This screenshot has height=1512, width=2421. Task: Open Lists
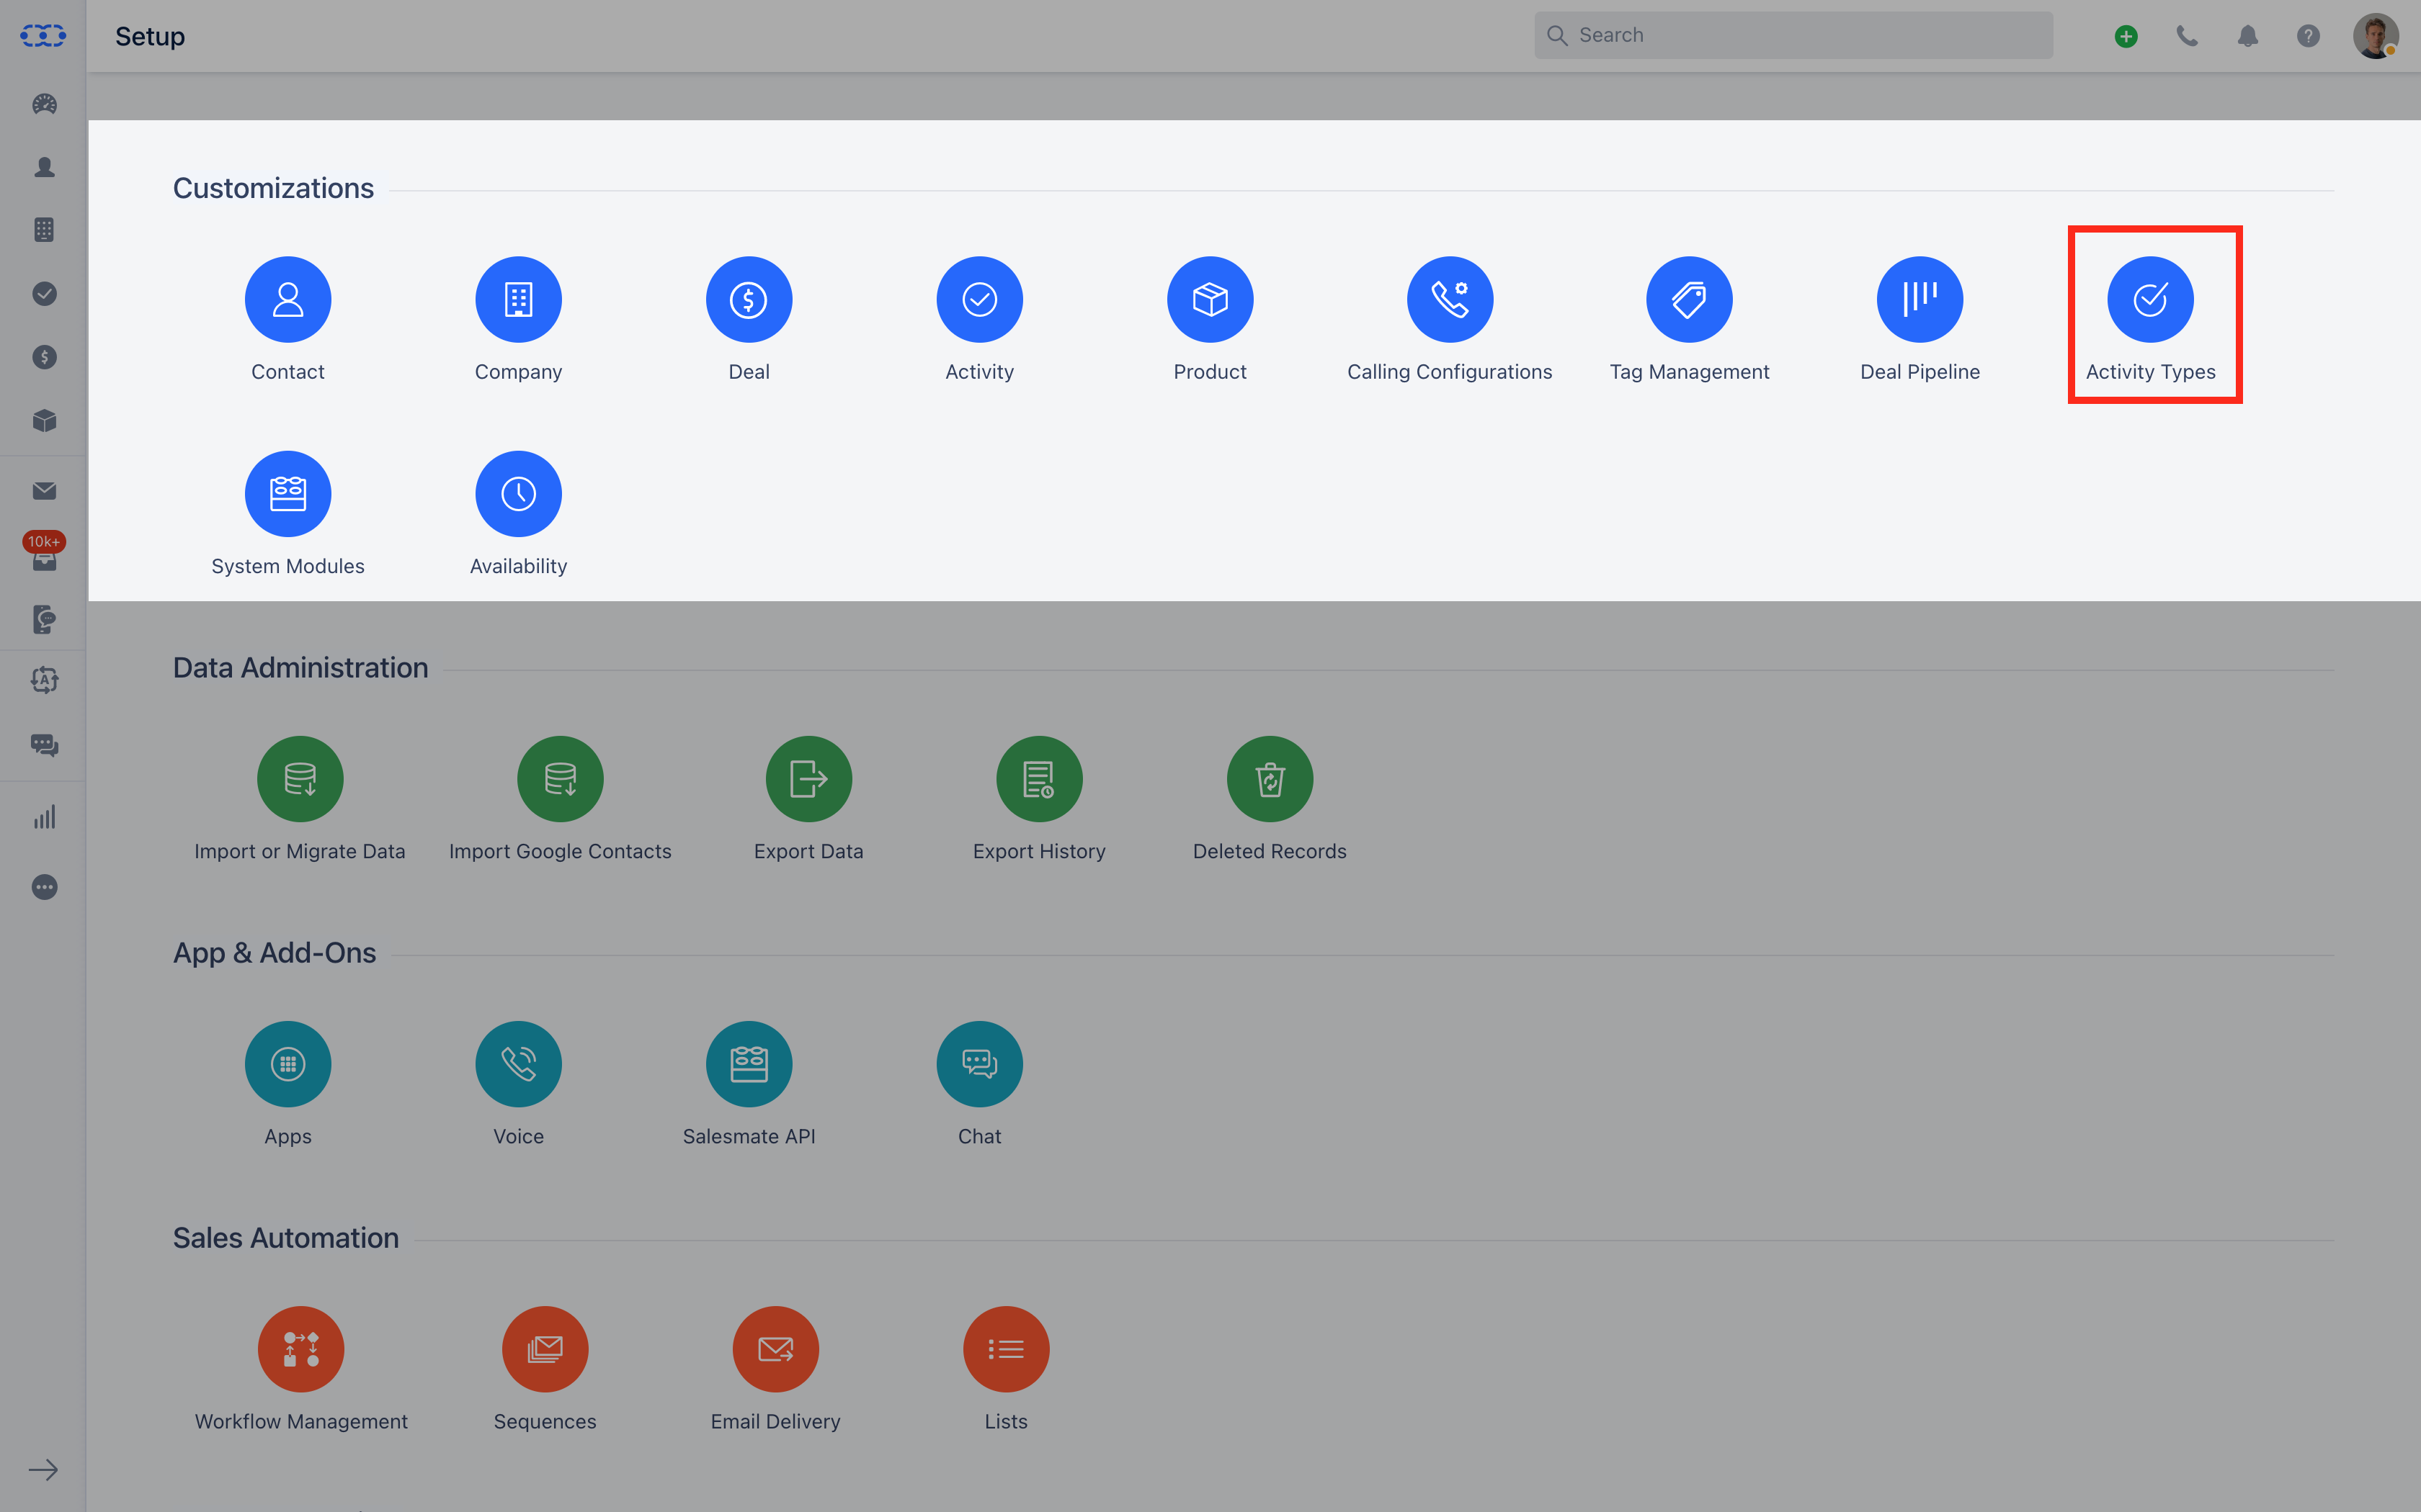click(1007, 1349)
